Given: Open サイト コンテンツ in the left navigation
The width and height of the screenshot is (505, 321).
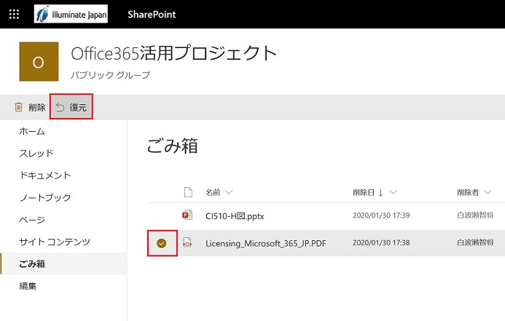Looking at the screenshot, I should [55, 242].
